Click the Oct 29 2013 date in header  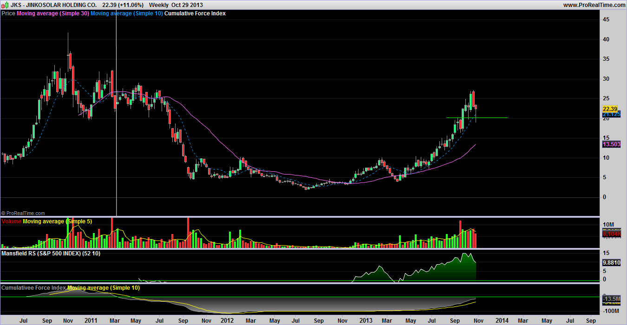point(186,5)
